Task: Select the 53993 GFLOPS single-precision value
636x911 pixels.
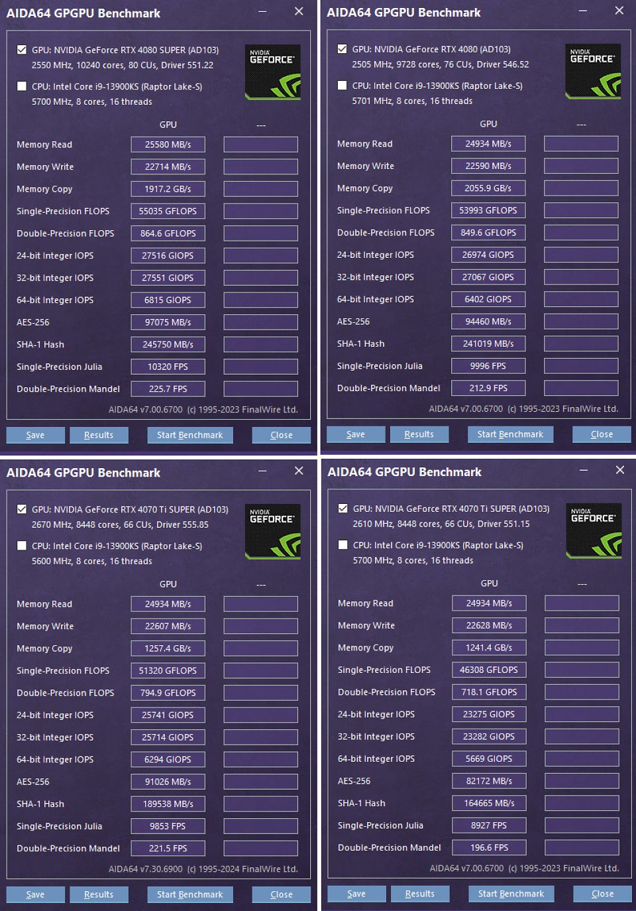Action: pos(488,210)
